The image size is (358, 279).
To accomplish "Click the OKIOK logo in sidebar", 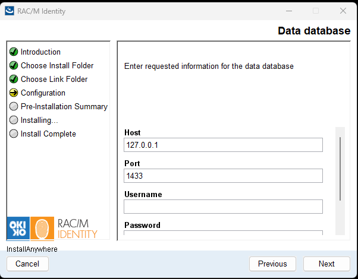I will (18, 228).
